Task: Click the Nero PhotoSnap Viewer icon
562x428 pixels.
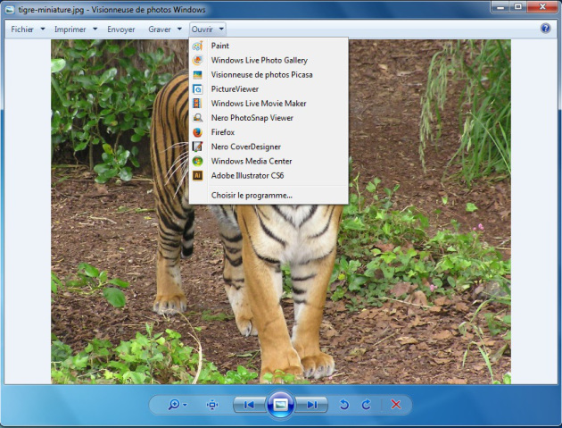Action: (197, 118)
